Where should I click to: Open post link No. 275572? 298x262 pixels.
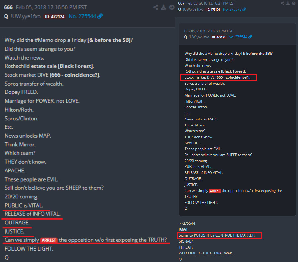(x=232, y=9)
